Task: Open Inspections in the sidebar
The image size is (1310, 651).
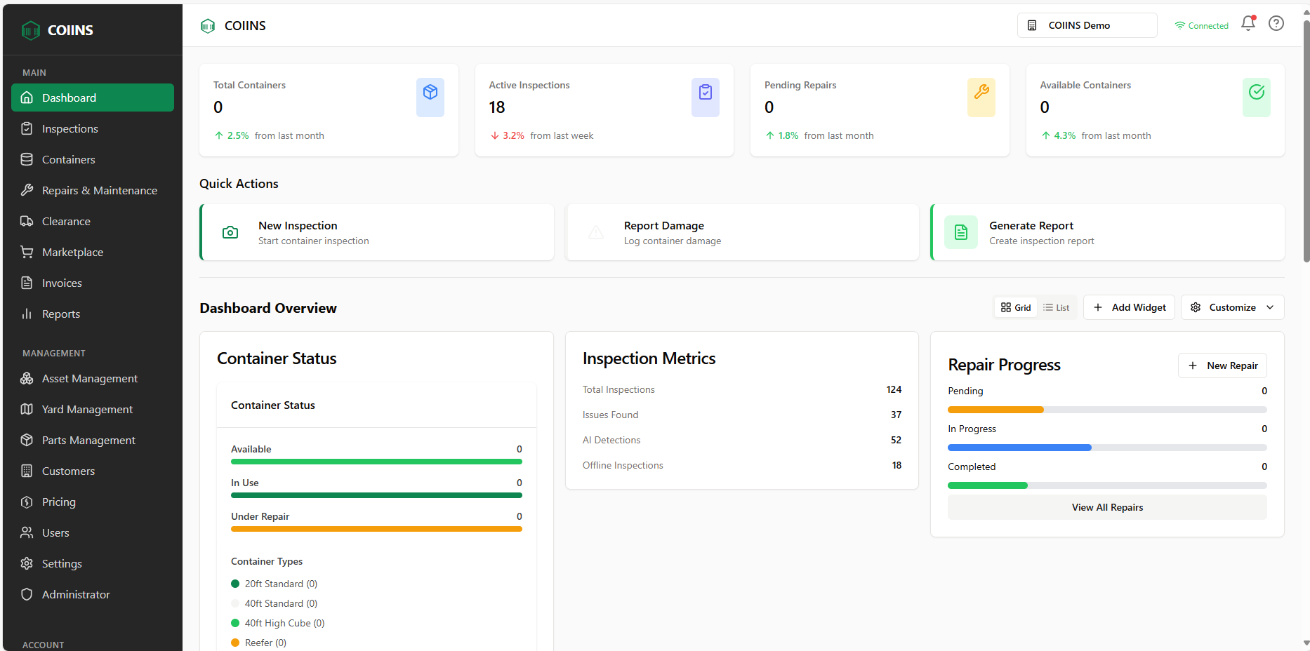Action: pyautogui.click(x=70, y=129)
